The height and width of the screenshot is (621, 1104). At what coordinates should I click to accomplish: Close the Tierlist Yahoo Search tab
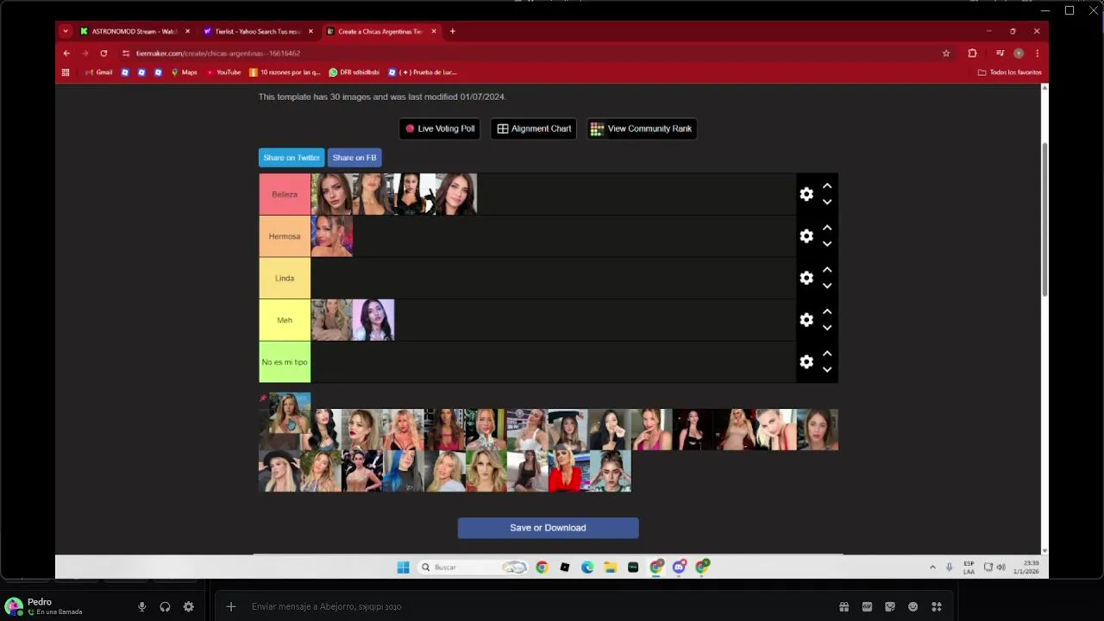point(310,31)
